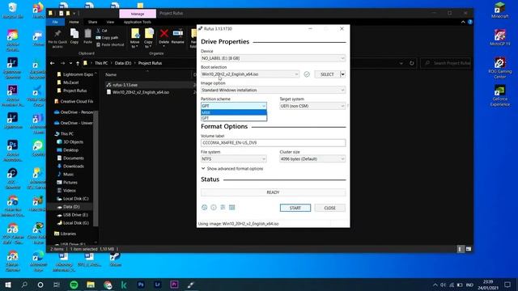Open the notification center on taskbar
This screenshot has height=291, width=518.
[507, 285]
